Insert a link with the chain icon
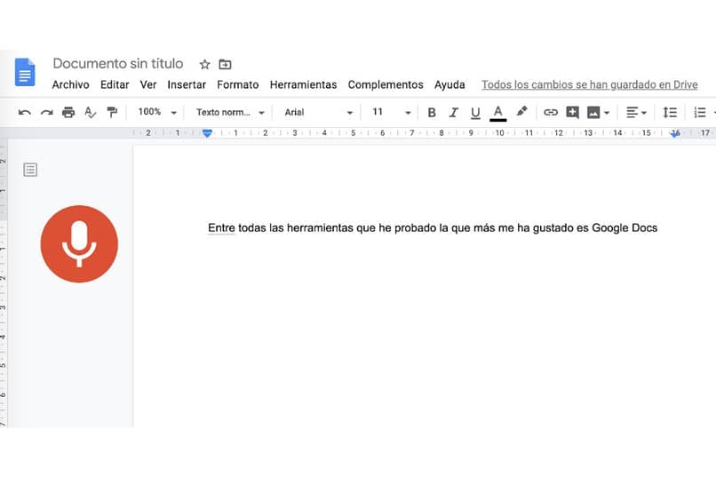The width and height of the screenshot is (716, 477). (550, 112)
